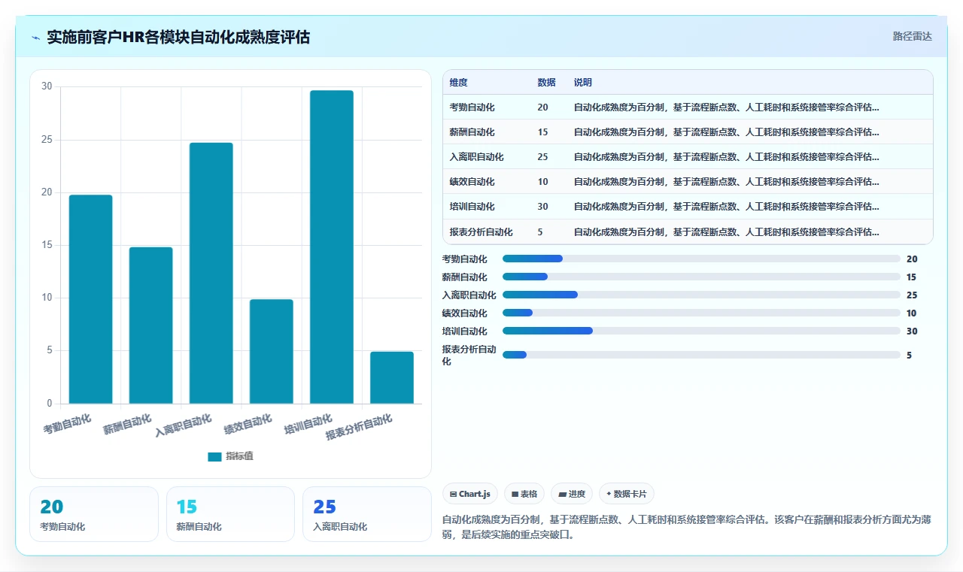Click the 入离职自动化 bar in the chart
This screenshot has width=963, height=572.
click(x=211, y=273)
